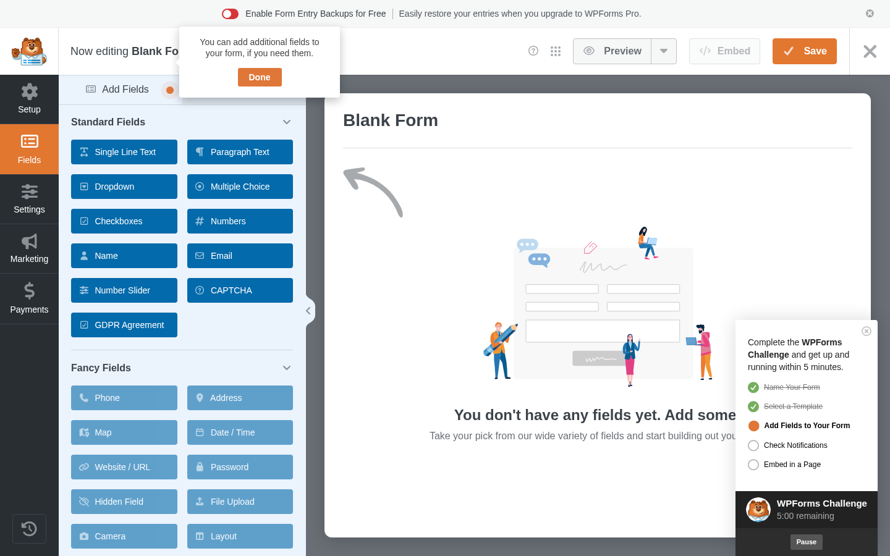Image resolution: width=890 pixels, height=556 pixels.
Task: Collapse the Fancy Fields section
Action: click(x=287, y=368)
